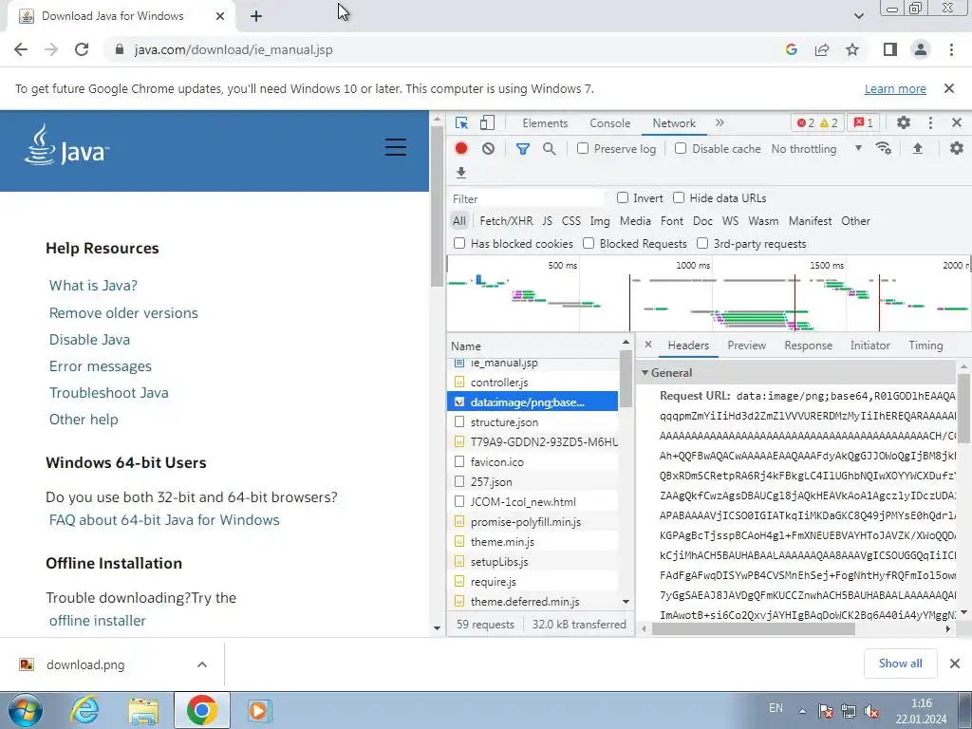Screen dimensions: 972x729
Task: Tick 3rd-party requests checkbox
Action: (x=702, y=244)
